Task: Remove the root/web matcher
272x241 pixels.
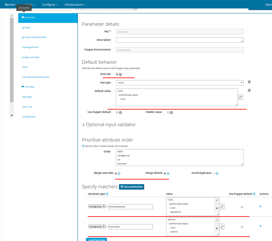Action: click(x=260, y=226)
